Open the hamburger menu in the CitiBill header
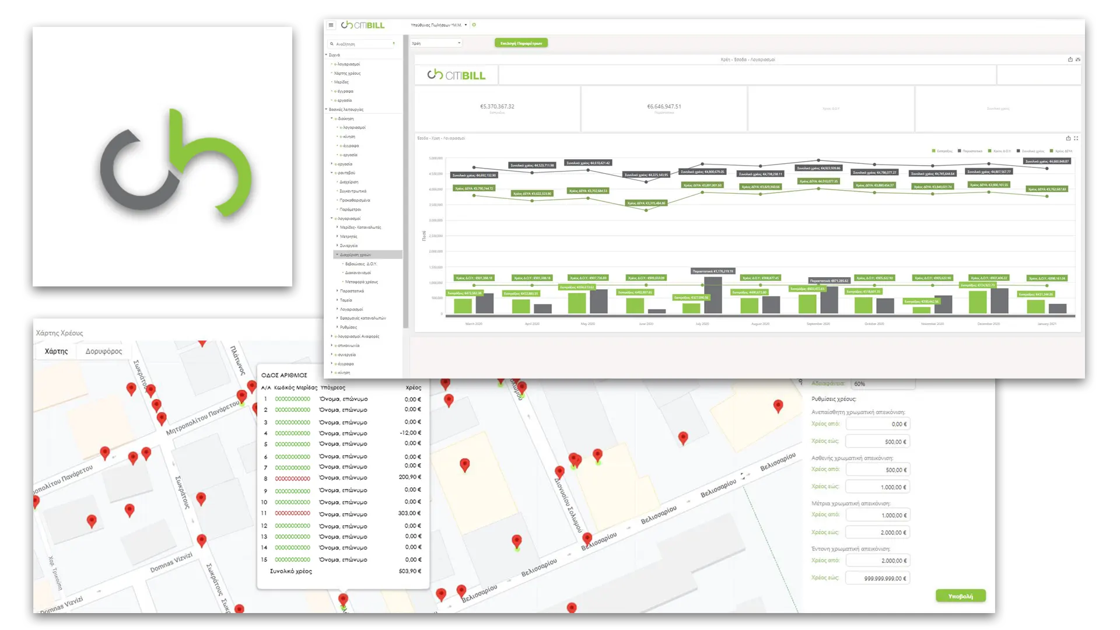Screen dimensions: 1120x630 click(x=331, y=25)
